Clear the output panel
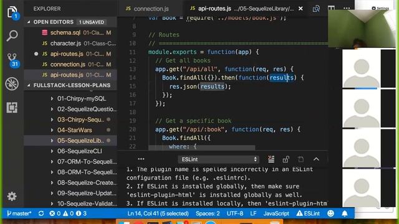This screenshot has height=224, width=399. point(271,159)
